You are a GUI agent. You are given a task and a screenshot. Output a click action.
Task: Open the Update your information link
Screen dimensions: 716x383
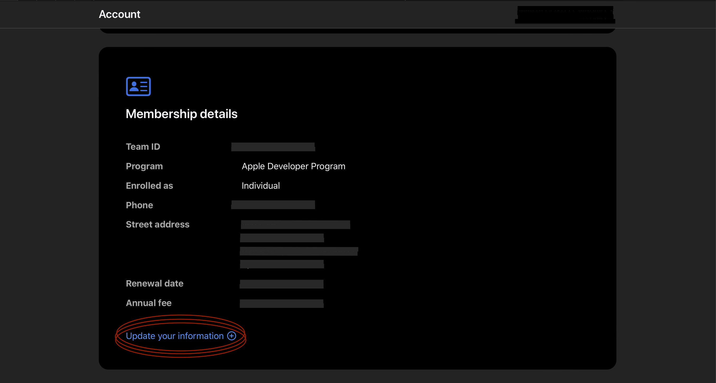click(x=175, y=336)
